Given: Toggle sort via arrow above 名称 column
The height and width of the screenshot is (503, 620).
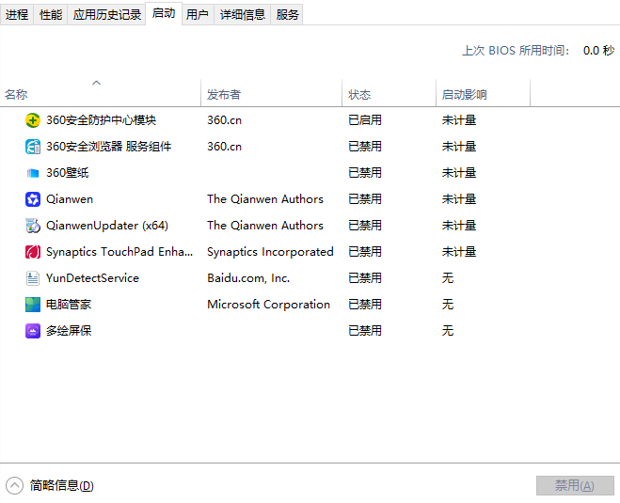Looking at the screenshot, I should 97,83.
